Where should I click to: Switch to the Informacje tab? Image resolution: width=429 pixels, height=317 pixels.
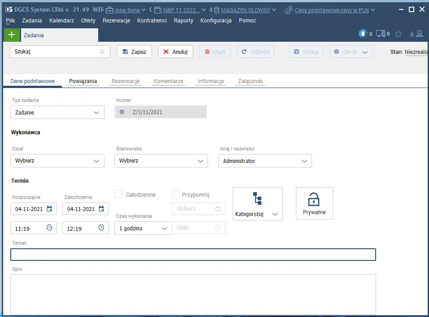tap(211, 81)
